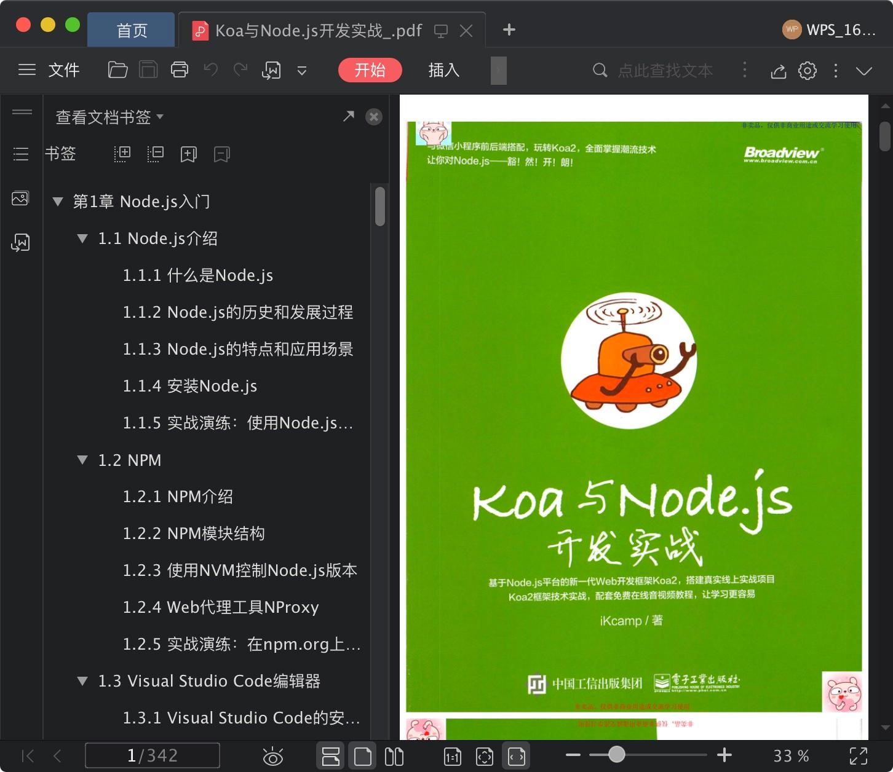
Task: Click the collapse all bookmarks icon
Action: click(x=156, y=154)
